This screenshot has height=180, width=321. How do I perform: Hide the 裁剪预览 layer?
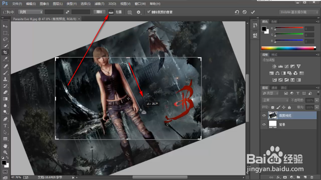264,115
